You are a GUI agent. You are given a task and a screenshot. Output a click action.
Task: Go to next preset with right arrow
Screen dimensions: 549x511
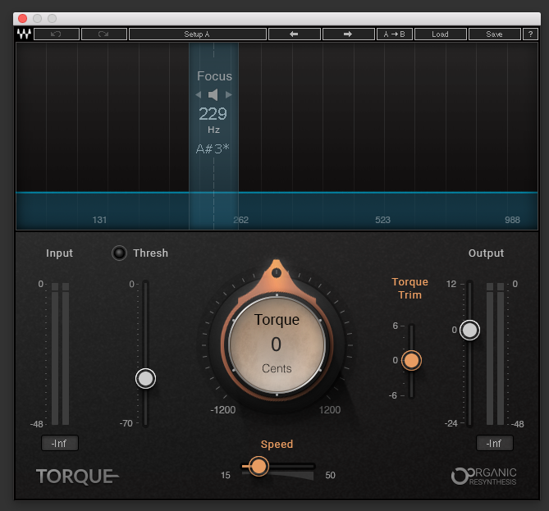click(348, 34)
